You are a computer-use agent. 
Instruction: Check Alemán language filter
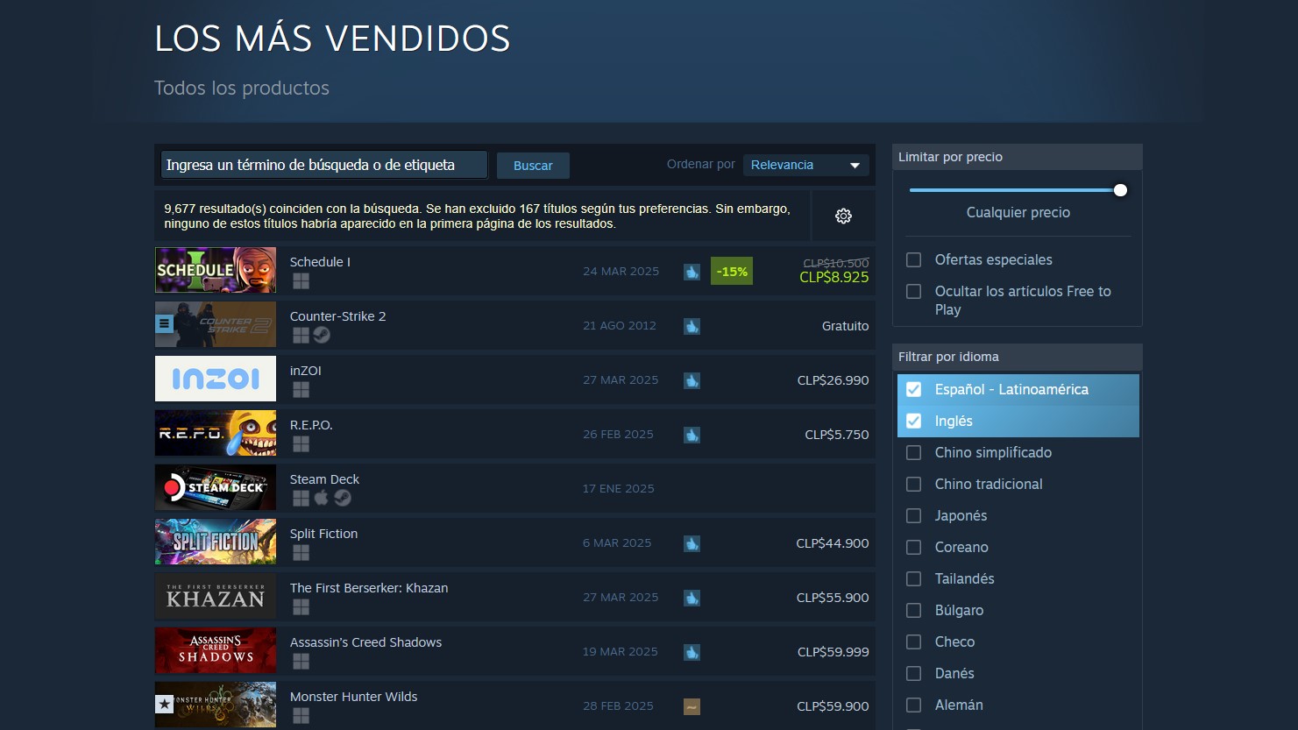click(913, 705)
